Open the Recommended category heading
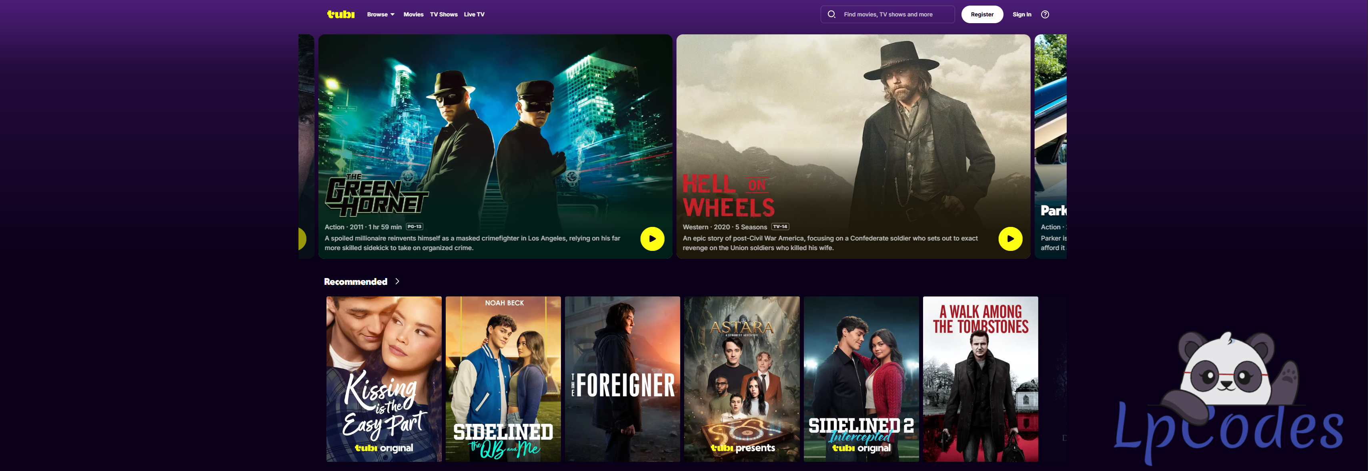The height and width of the screenshot is (471, 1368). 355,282
